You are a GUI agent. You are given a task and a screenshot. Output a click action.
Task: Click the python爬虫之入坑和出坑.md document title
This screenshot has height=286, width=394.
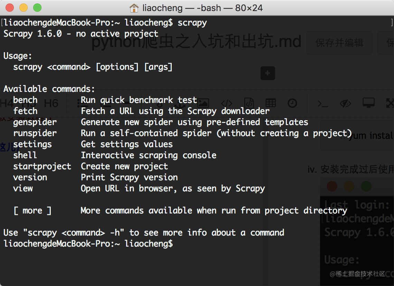(196, 41)
